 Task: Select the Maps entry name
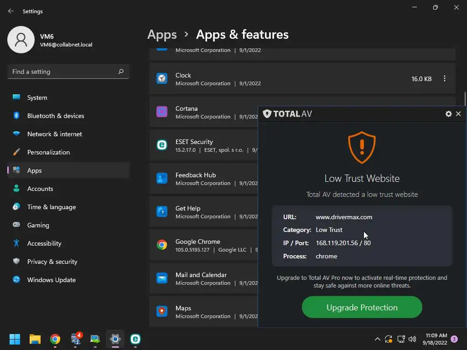click(183, 309)
